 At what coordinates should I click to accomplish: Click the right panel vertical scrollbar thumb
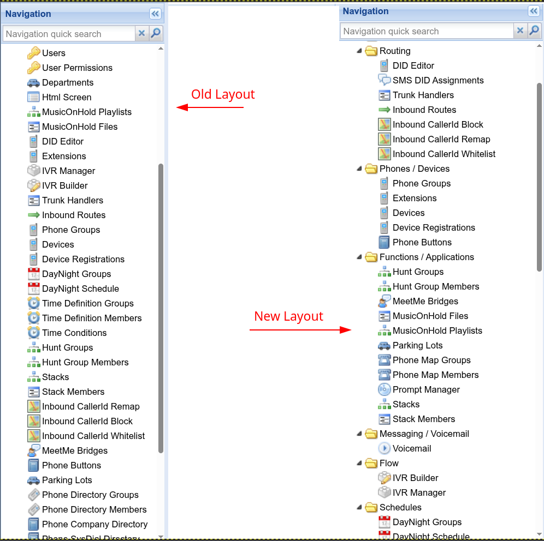[x=539, y=177]
